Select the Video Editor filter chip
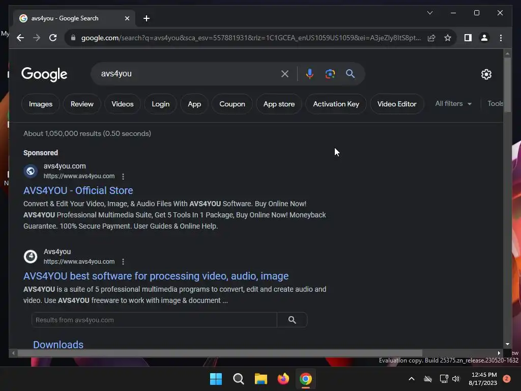521x391 pixels. pyautogui.click(x=397, y=104)
